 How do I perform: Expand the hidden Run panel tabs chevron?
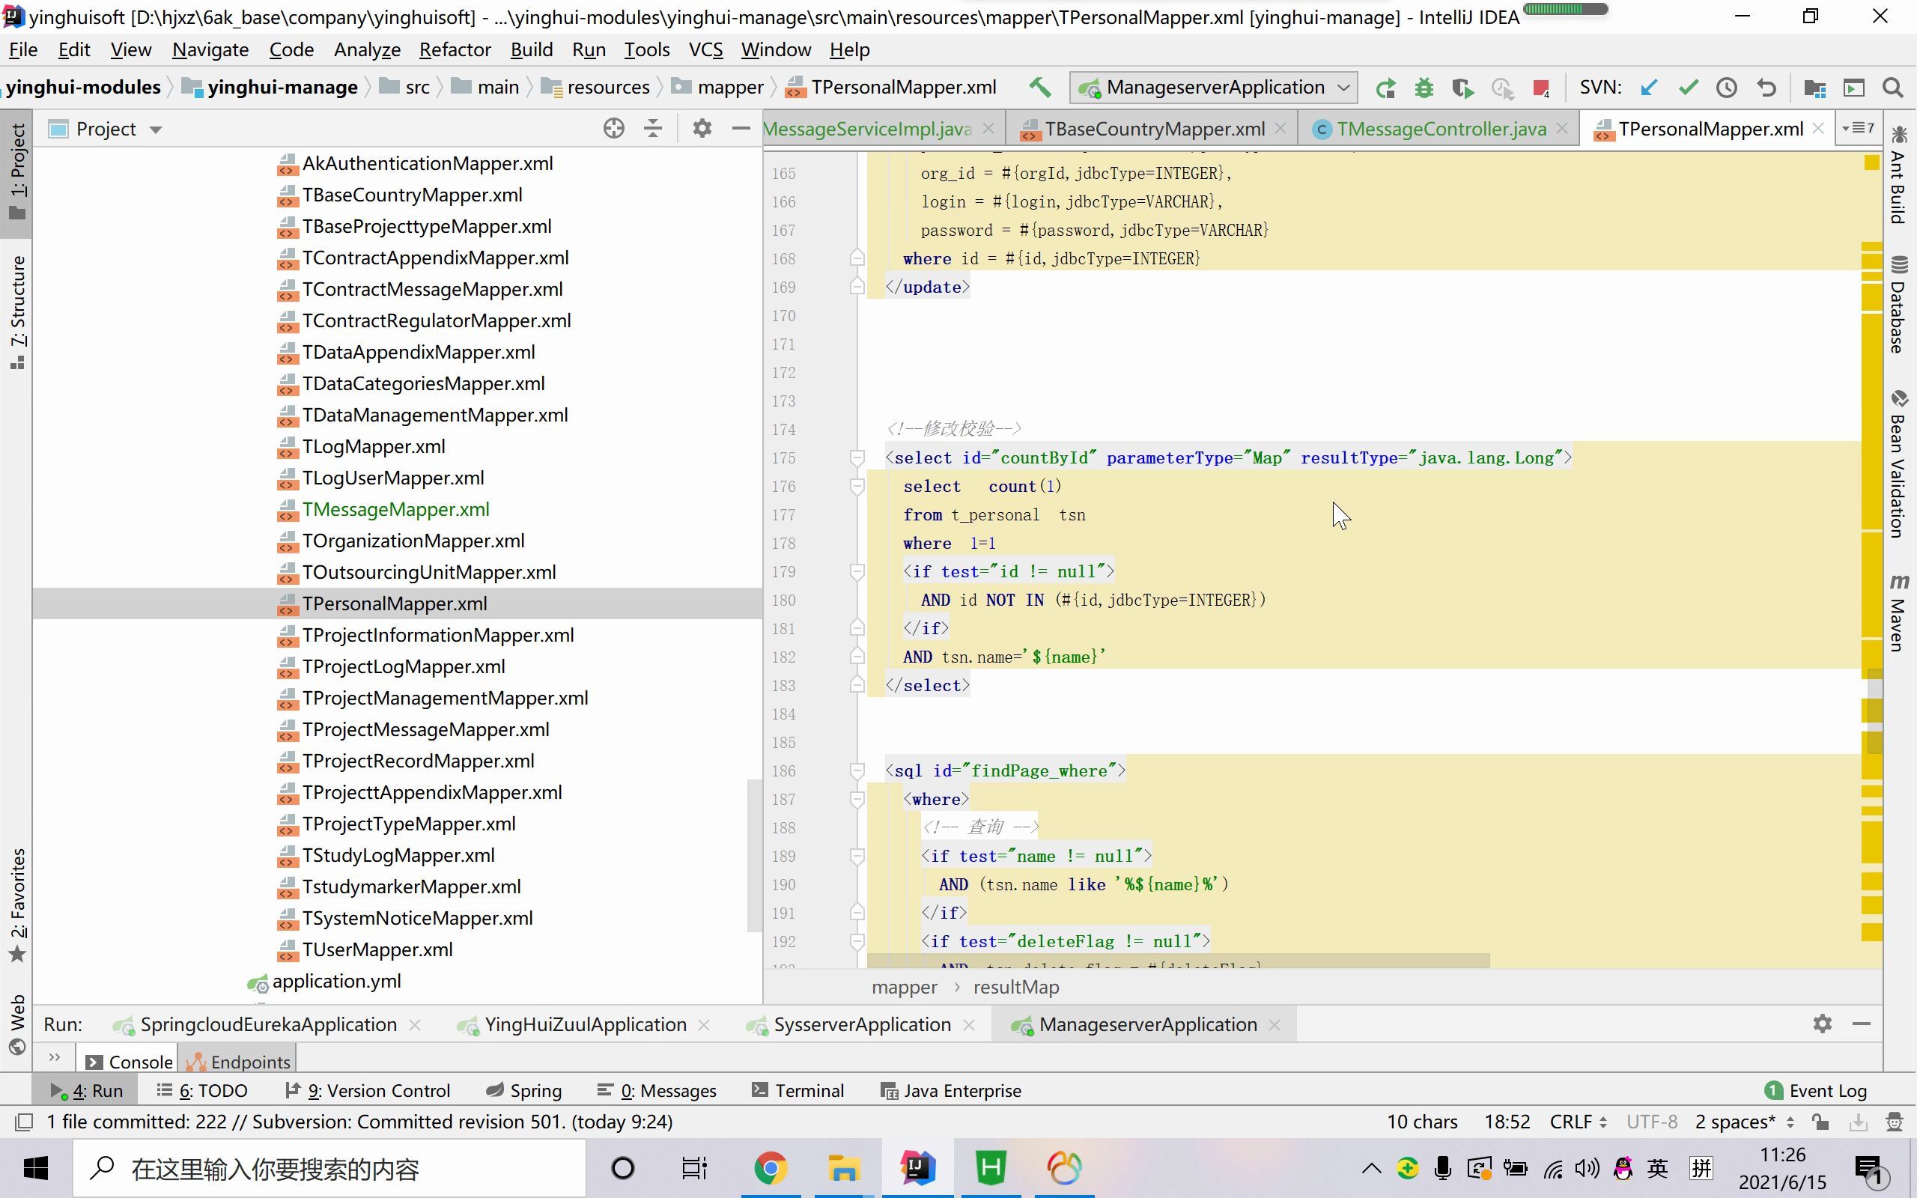[54, 1057]
